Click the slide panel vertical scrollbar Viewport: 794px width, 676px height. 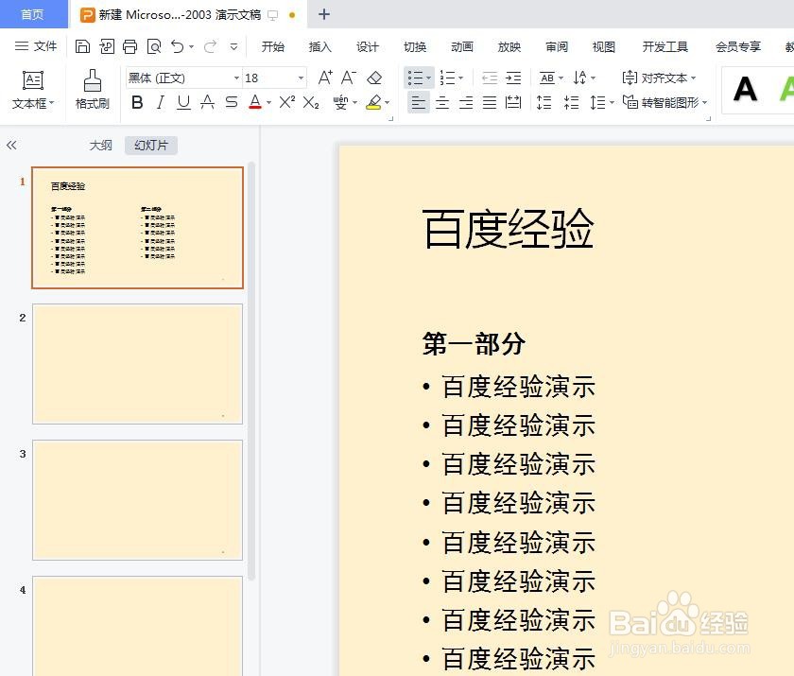point(251,372)
